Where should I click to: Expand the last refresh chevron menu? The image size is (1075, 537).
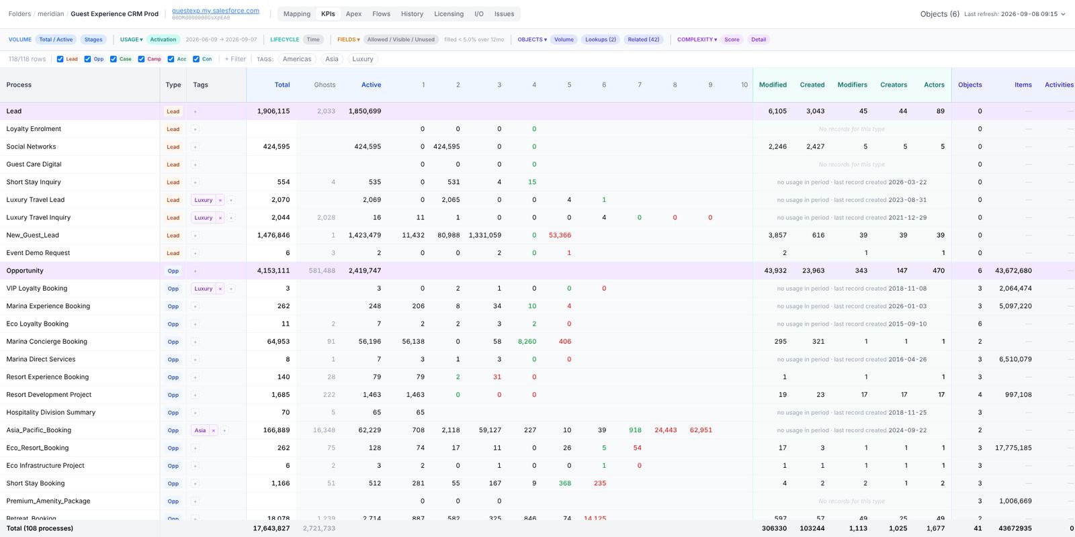pos(1063,14)
